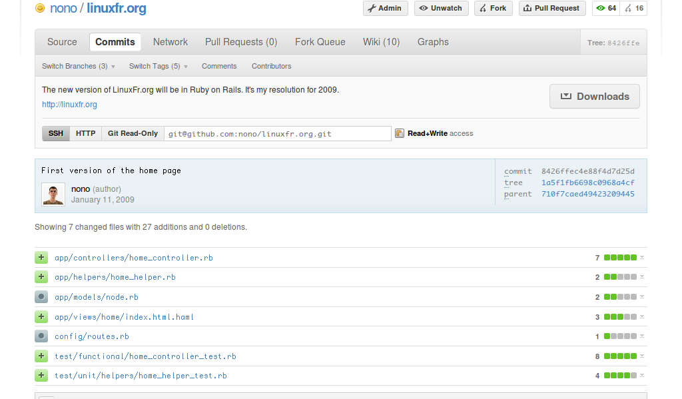The image size is (682, 399).
Task: Click the modified-file icon for node.rb
Action: pos(41,297)
